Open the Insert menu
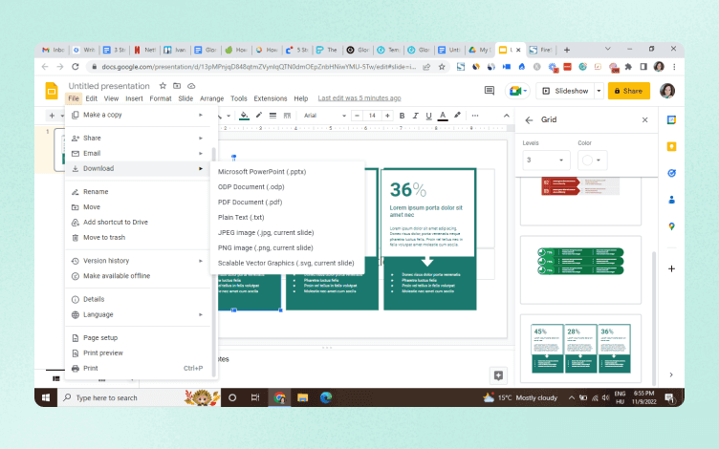 [134, 98]
